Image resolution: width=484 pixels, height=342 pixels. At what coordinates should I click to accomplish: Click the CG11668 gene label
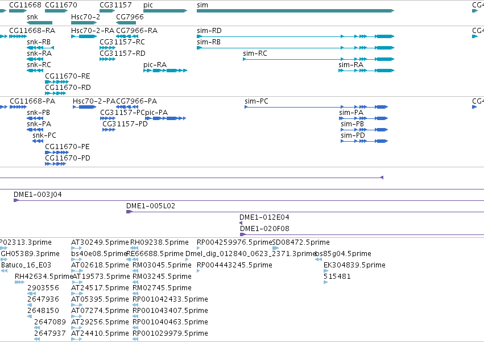point(25,5)
